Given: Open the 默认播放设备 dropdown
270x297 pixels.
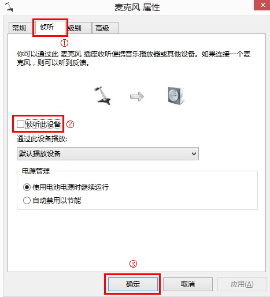Looking at the screenshot, I should (108, 154).
